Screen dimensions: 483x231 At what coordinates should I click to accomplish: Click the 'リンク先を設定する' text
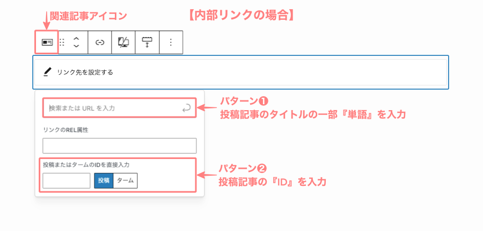85,72
